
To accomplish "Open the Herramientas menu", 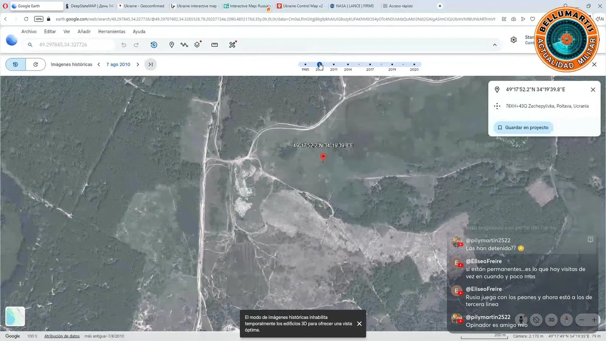I will (x=112, y=32).
